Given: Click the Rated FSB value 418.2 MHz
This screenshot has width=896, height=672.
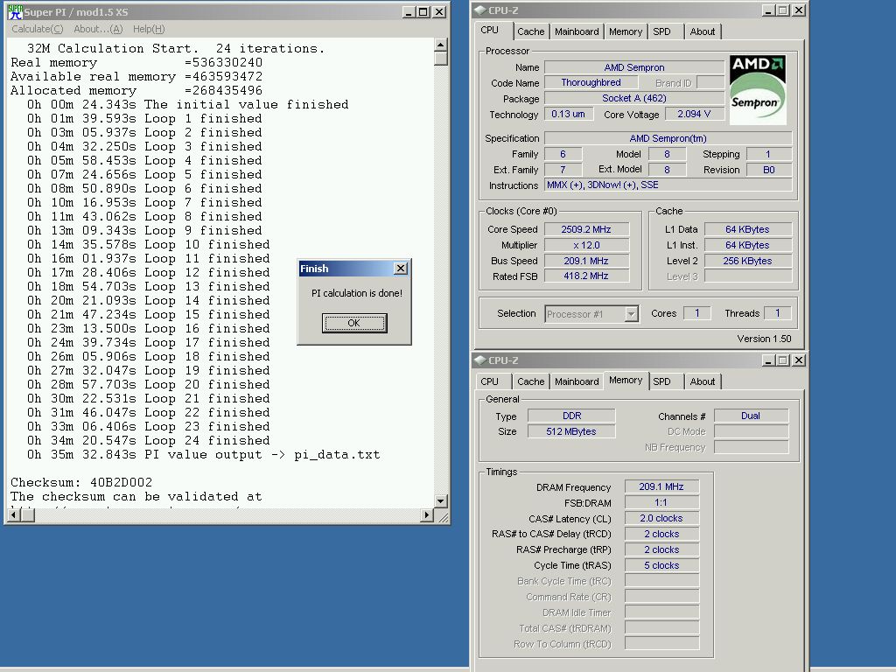Looking at the screenshot, I should pos(586,276).
